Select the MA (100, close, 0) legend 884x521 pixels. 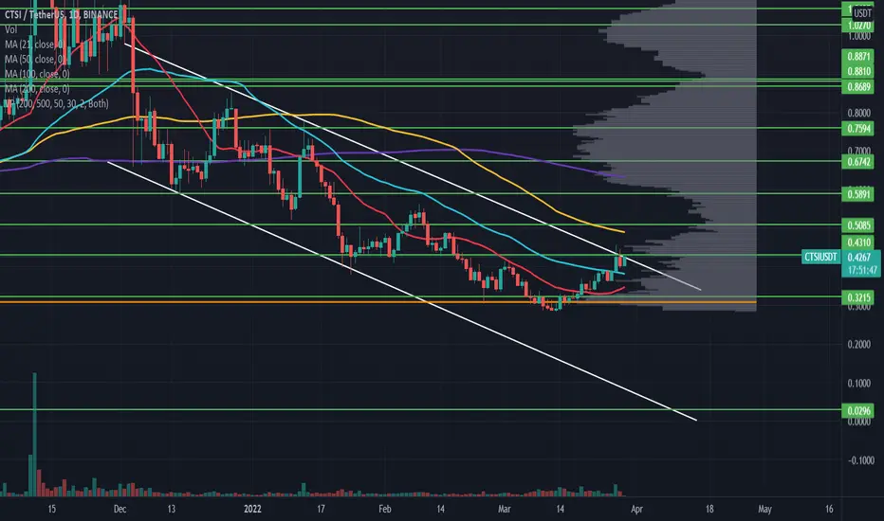click(37, 74)
